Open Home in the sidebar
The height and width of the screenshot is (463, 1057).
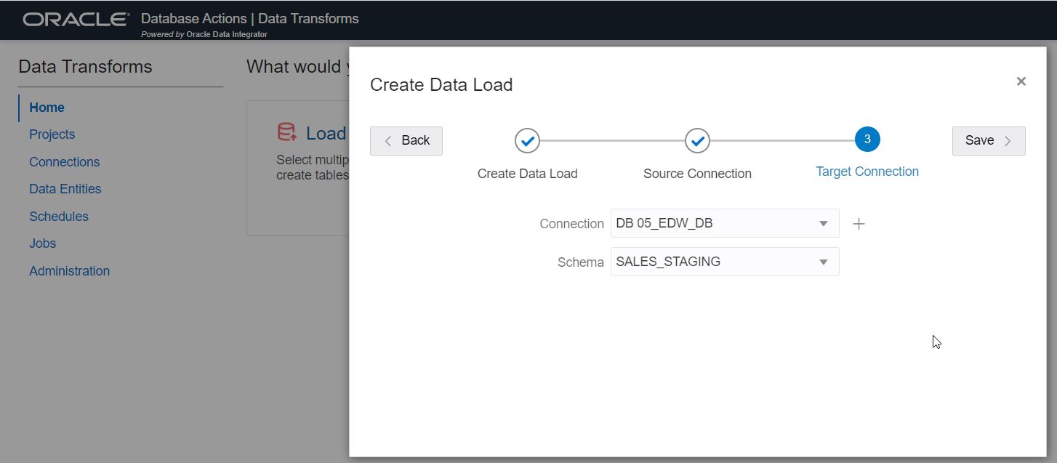(x=47, y=108)
